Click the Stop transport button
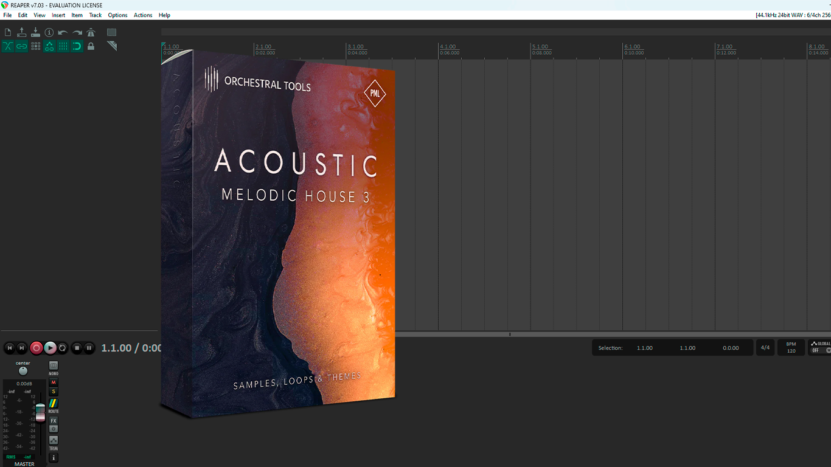The height and width of the screenshot is (467, 831). coord(77,348)
